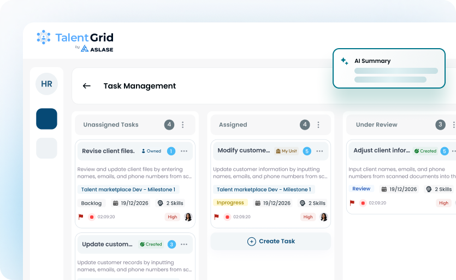This screenshot has width=456, height=280.
Task: Click timer value 02:09:20 on Revise client files
Action: tap(106, 217)
